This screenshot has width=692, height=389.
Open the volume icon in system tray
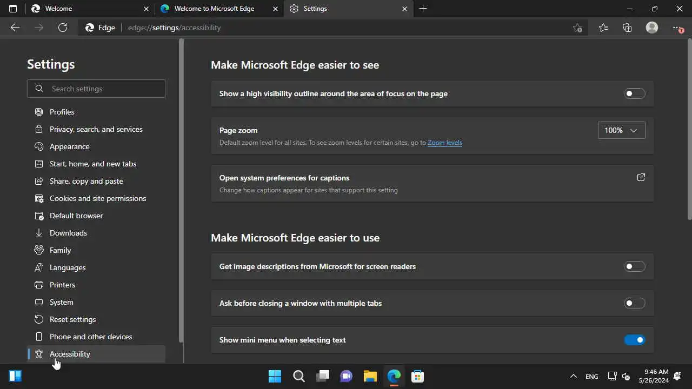pos(626,377)
